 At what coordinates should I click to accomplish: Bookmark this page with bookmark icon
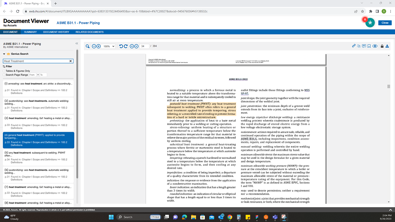point(369,46)
